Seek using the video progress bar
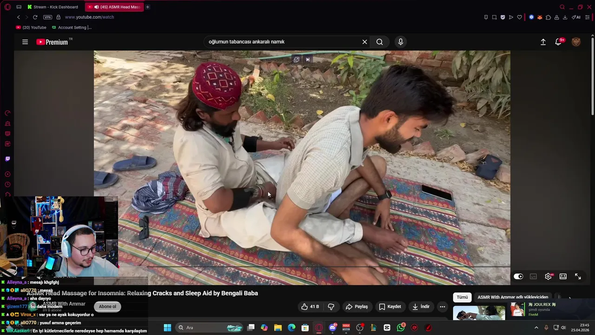Viewport: 595px width, 335px height. point(302,267)
